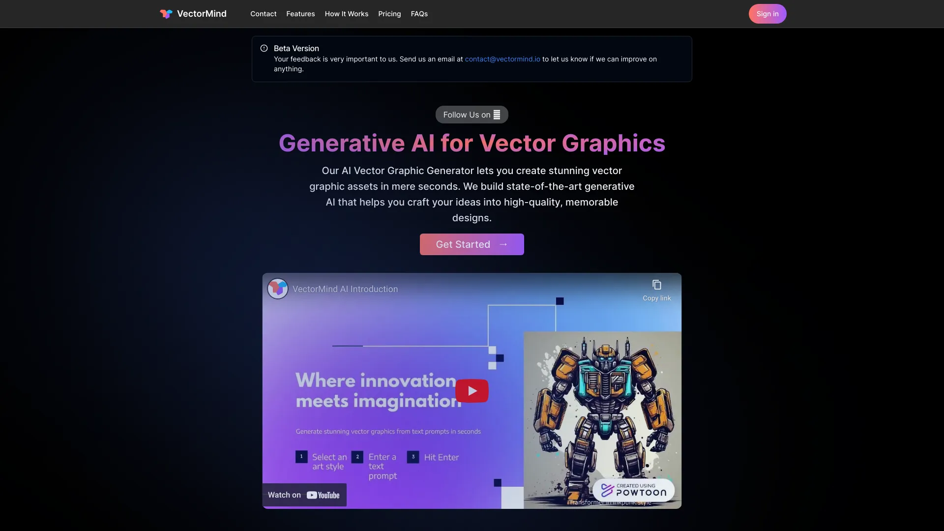
Task: Click the Sign in button
Action: click(x=767, y=13)
